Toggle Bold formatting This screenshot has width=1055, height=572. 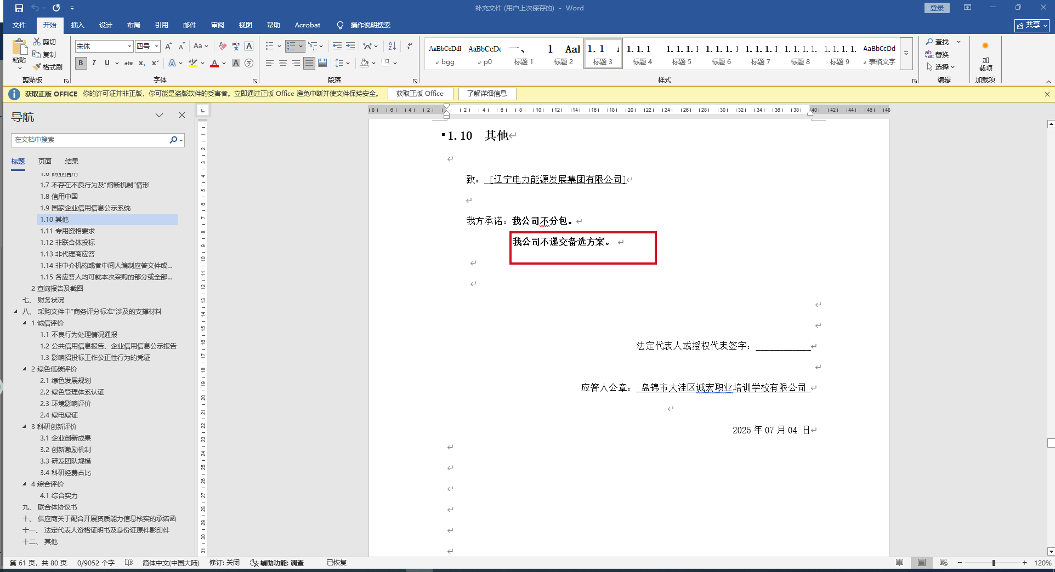pos(81,64)
